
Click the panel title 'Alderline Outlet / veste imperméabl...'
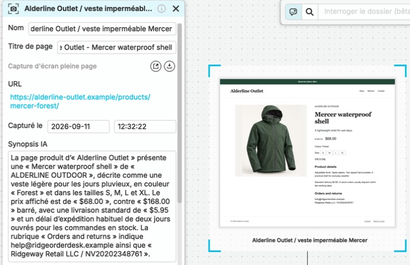pos(88,8)
